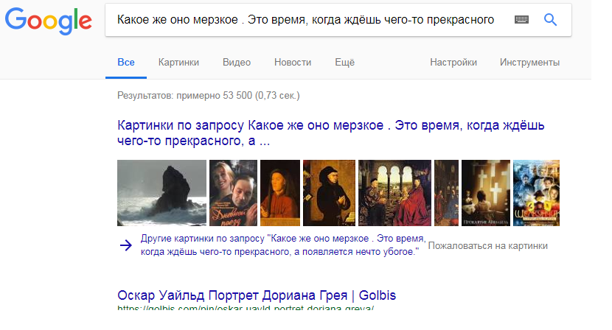Viewport: 612px width, 330px height.
Task: Switch to the Картинки tab
Action: [178, 63]
